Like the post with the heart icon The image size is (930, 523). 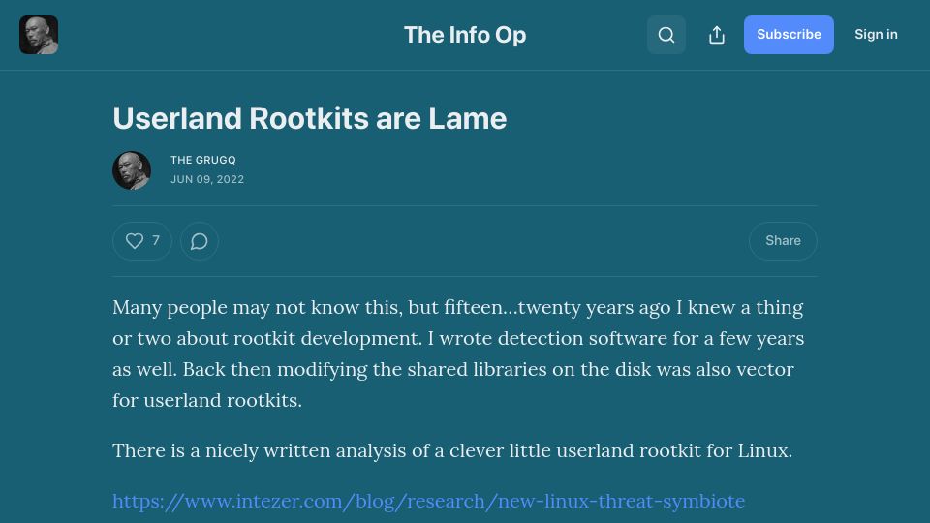coord(142,241)
